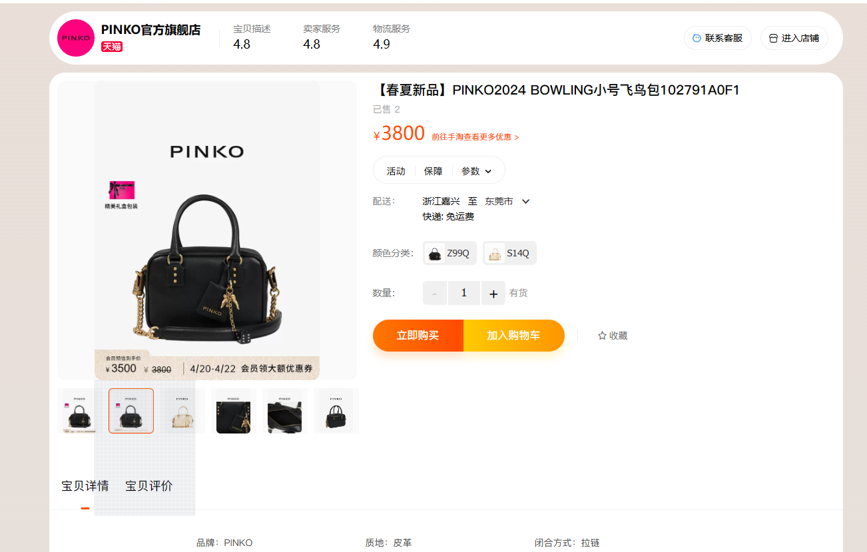Enter the store via 进入店铺
Screen dimensions: 867x552
click(794, 38)
